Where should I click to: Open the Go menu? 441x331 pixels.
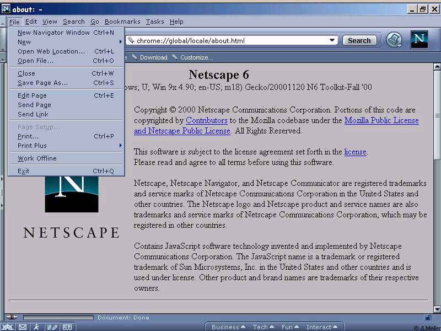tap(94, 22)
